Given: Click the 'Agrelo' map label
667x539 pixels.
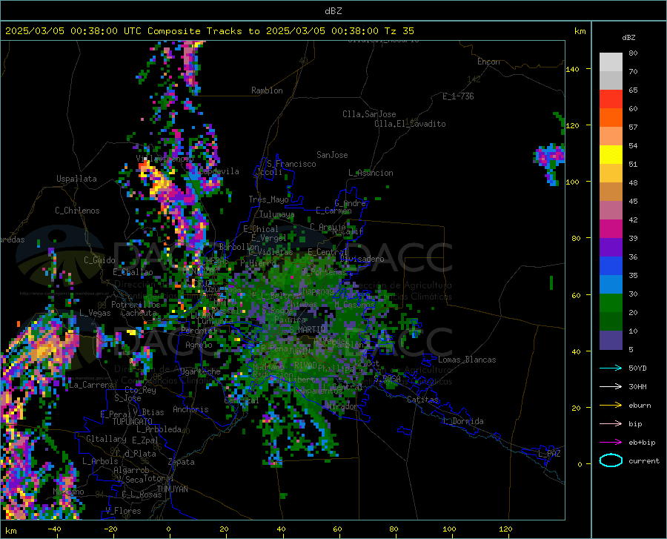Looking at the screenshot, I should (x=199, y=345).
